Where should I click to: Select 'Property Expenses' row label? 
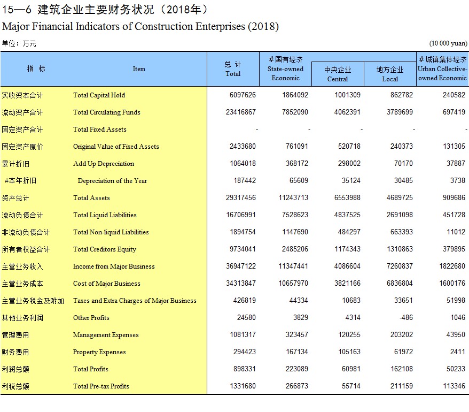(x=99, y=352)
